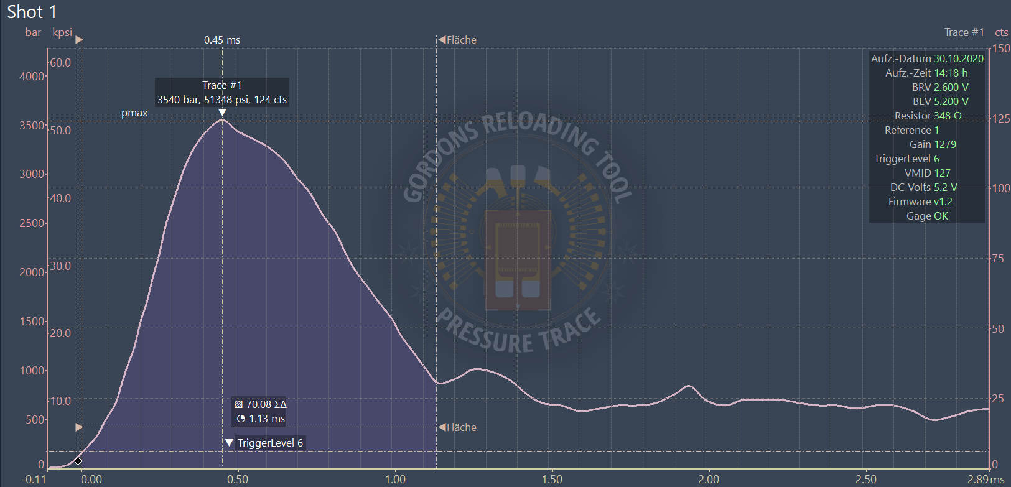Click the 'Resistor 348 Ω' info row
This screenshot has width=1011, height=487.
point(928,116)
